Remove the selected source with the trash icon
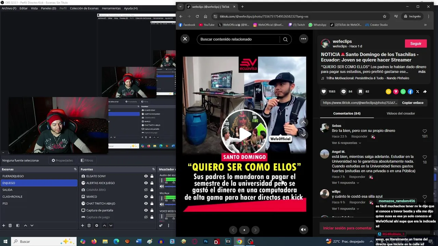 (89, 225)
